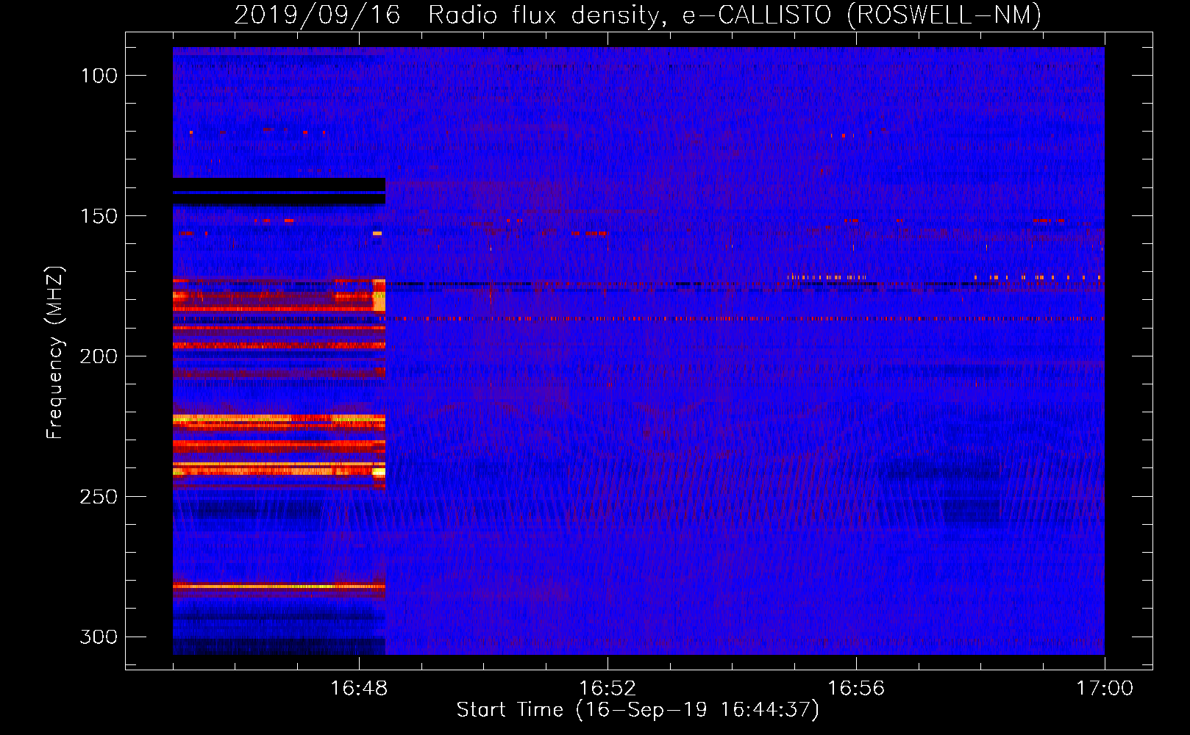The height and width of the screenshot is (735, 1190).
Task: Click the 16:56 time tick label
Action: 856,689
